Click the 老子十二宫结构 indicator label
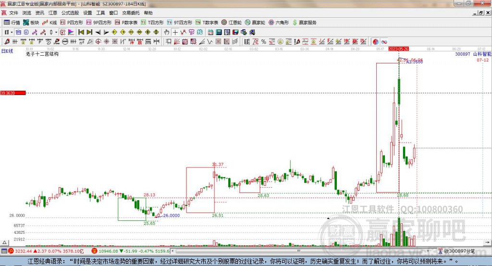 pyautogui.click(x=42, y=54)
